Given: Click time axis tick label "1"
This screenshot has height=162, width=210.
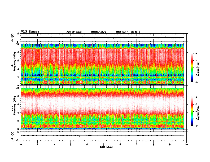Looking at the screenshot, I should (37, 145).
